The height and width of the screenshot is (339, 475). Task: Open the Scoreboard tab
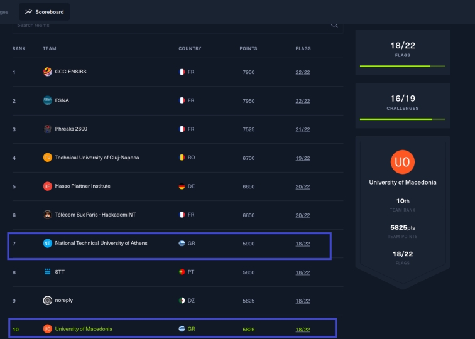pyautogui.click(x=44, y=12)
